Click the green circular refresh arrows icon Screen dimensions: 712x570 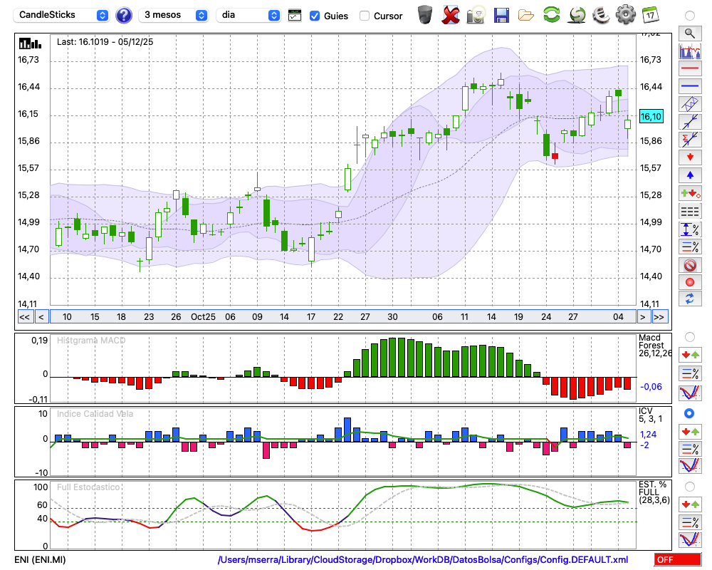coord(551,14)
